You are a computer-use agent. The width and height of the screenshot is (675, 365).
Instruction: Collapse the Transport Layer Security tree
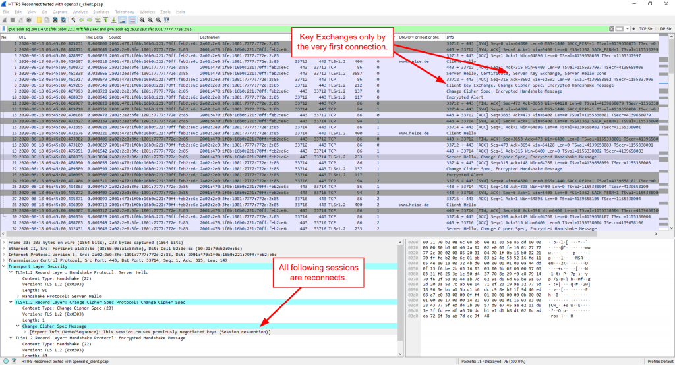tap(3, 266)
